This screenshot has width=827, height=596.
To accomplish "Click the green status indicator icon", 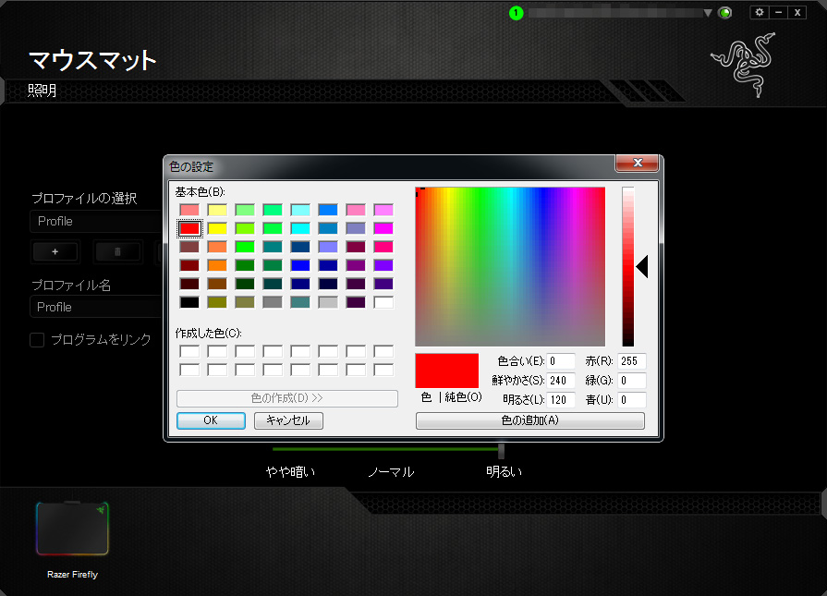I will [725, 13].
